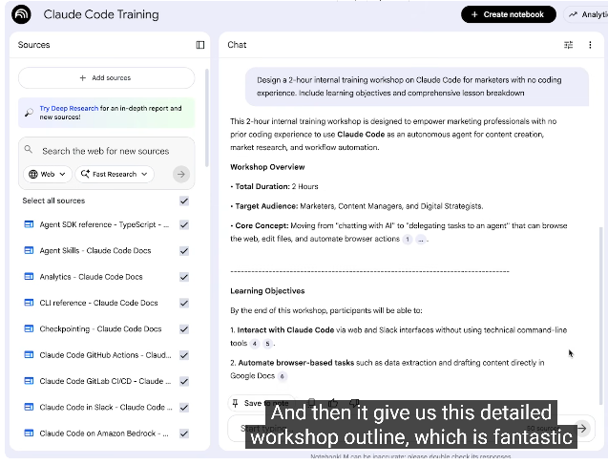
Task: Click Claude Code GitLab CI/CD document icon
Action: point(29,381)
